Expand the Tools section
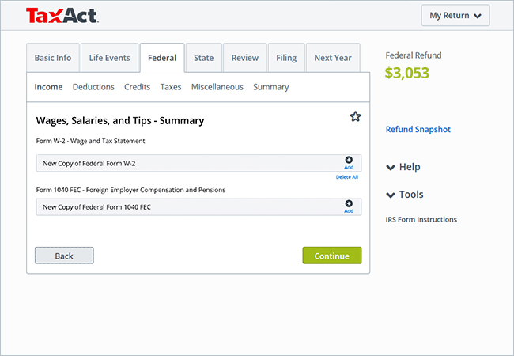The height and width of the screenshot is (356, 514). click(x=405, y=195)
